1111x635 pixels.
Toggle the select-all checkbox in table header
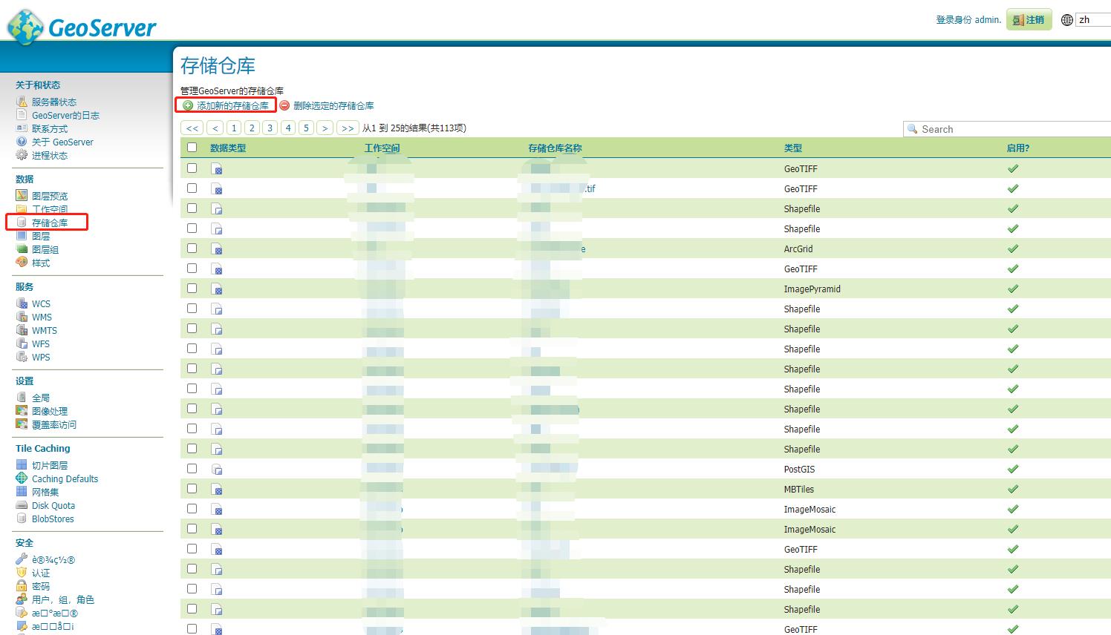coord(192,148)
